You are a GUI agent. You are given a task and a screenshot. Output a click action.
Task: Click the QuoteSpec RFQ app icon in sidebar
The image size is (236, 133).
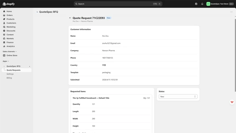[x=4, y=66]
